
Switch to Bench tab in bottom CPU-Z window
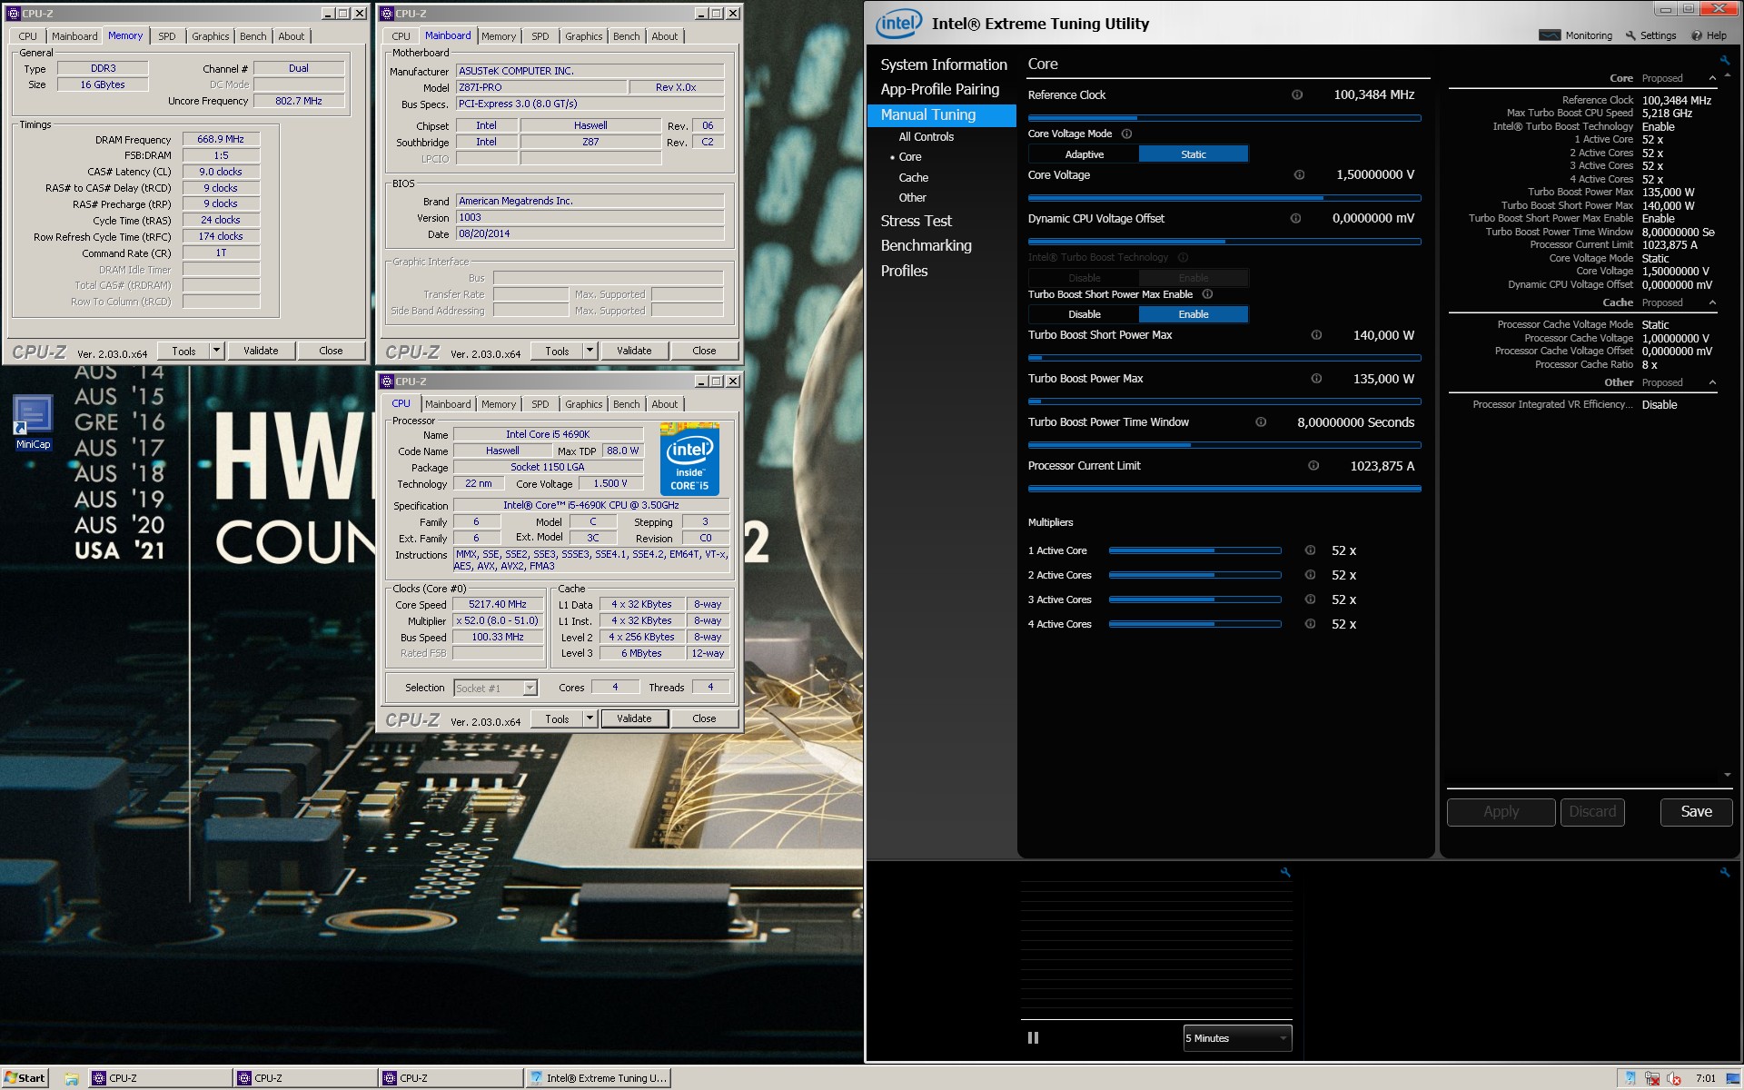tap(626, 404)
